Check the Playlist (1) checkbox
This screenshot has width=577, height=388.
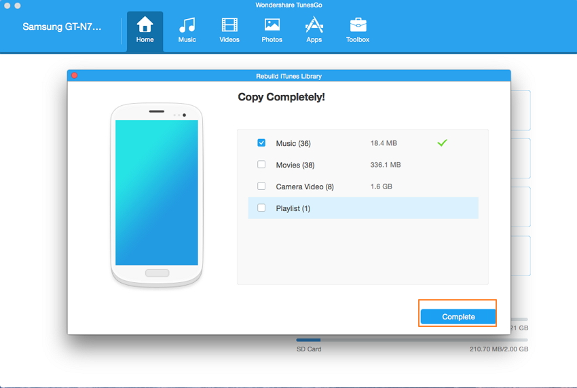(x=261, y=208)
